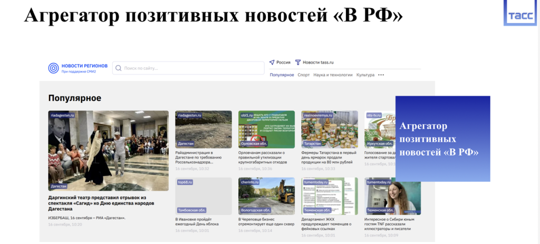Open the Спорт tab
This screenshot has height=244, width=540.
coord(303,75)
